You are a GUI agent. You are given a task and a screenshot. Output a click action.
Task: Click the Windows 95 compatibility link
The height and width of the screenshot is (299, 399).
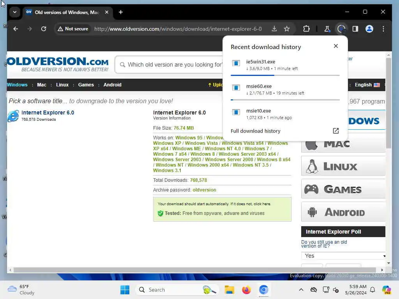click(x=189, y=138)
